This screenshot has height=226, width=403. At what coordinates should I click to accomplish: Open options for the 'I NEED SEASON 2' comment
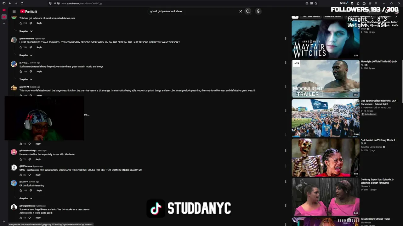click(286, 166)
